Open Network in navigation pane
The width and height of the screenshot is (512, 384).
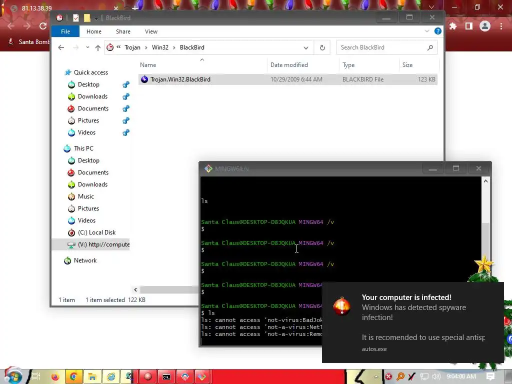point(85,260)
